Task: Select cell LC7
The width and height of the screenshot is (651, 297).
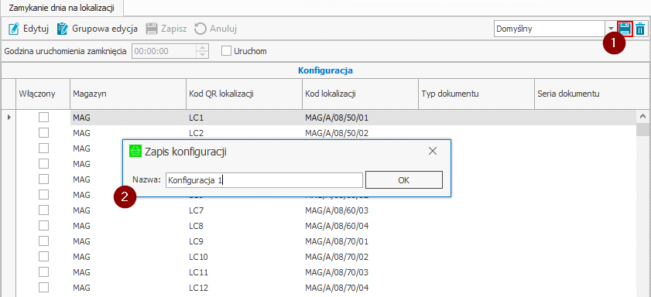Action: point(244,210)
